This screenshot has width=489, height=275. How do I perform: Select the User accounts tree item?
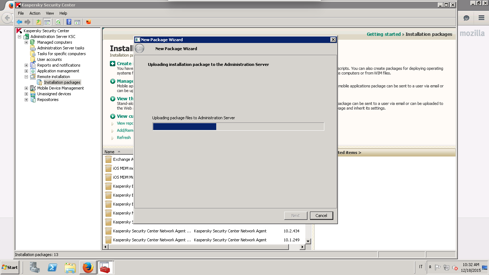pyautogui.click(x=49, y=59)
